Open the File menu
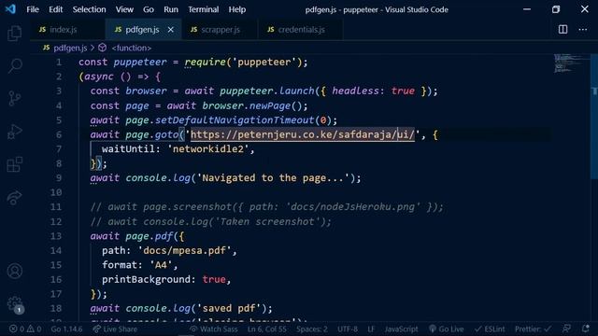 33,9
